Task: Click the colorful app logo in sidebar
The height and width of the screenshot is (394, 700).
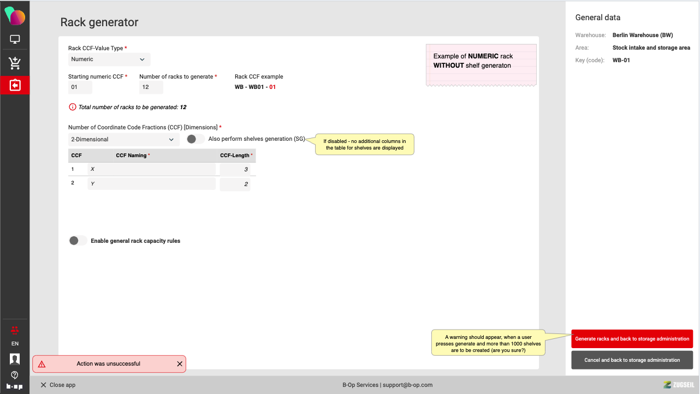Action: pyautogui.click(x=15, y=16)
